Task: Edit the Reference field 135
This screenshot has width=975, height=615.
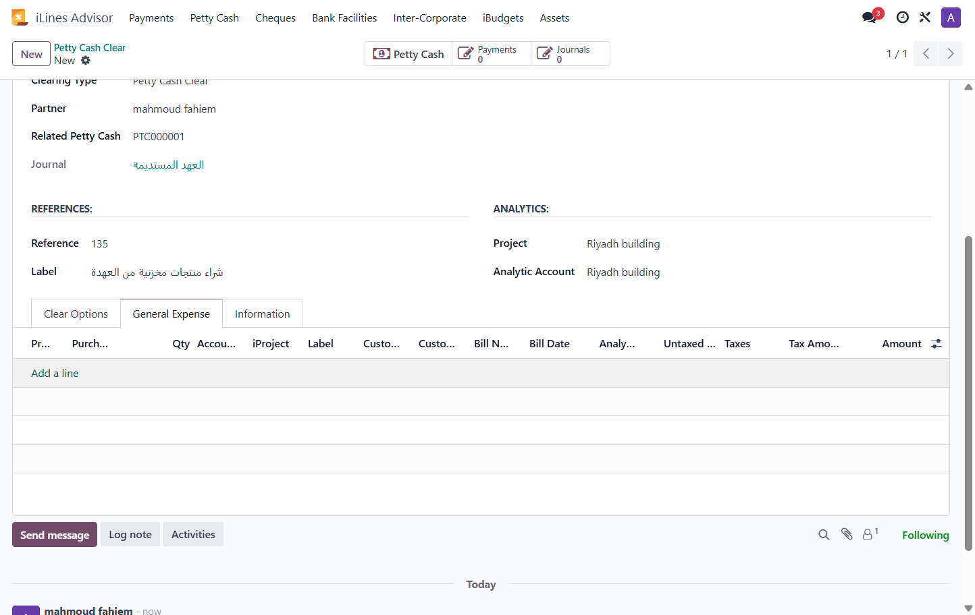Action: point(99,243)
